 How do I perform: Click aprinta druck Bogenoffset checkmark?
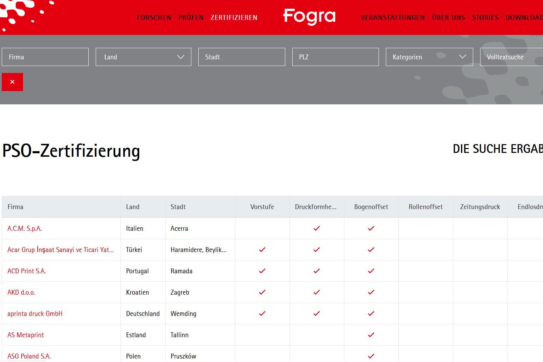(371, 313)
